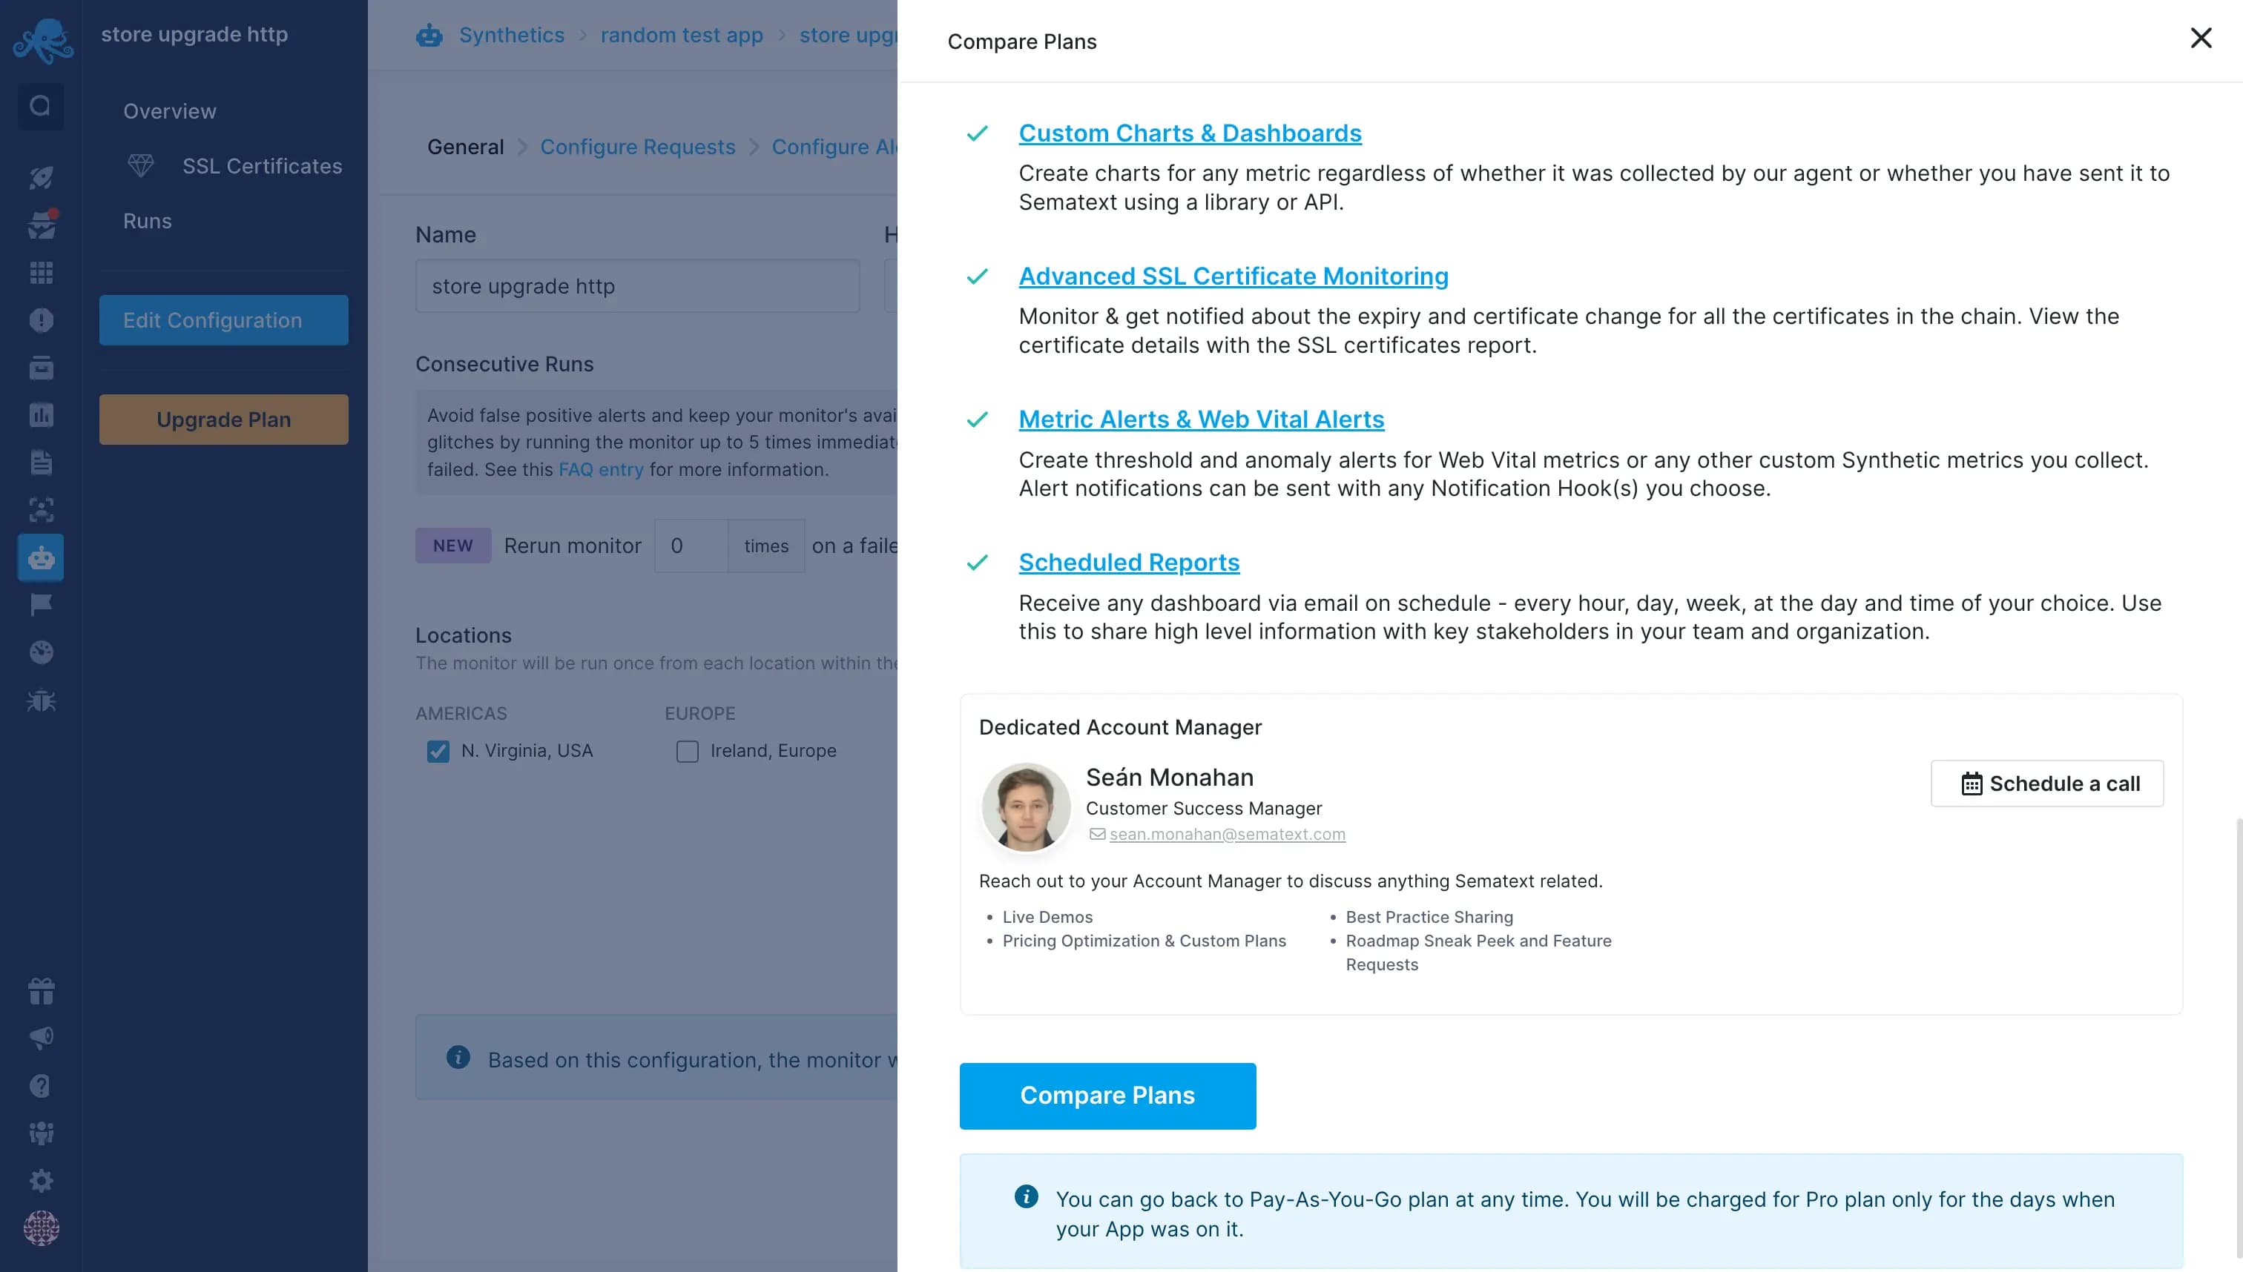Edit the monitor name input field

(636, 285)
